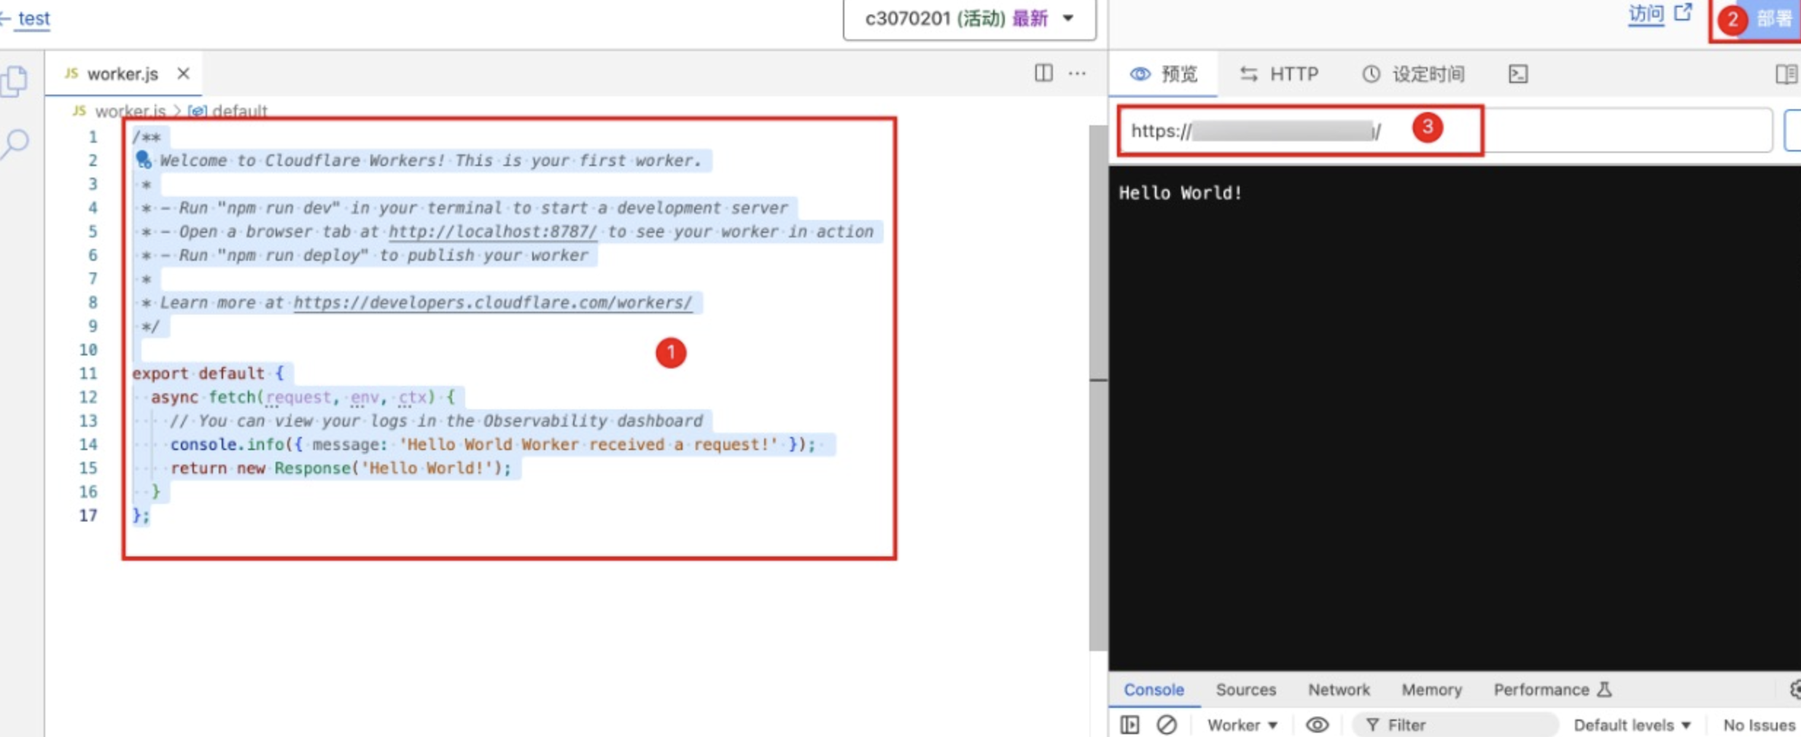The image size is (1801, 737).
Task: Click 'export default' on line 11
Action: [x=198, y=374]
